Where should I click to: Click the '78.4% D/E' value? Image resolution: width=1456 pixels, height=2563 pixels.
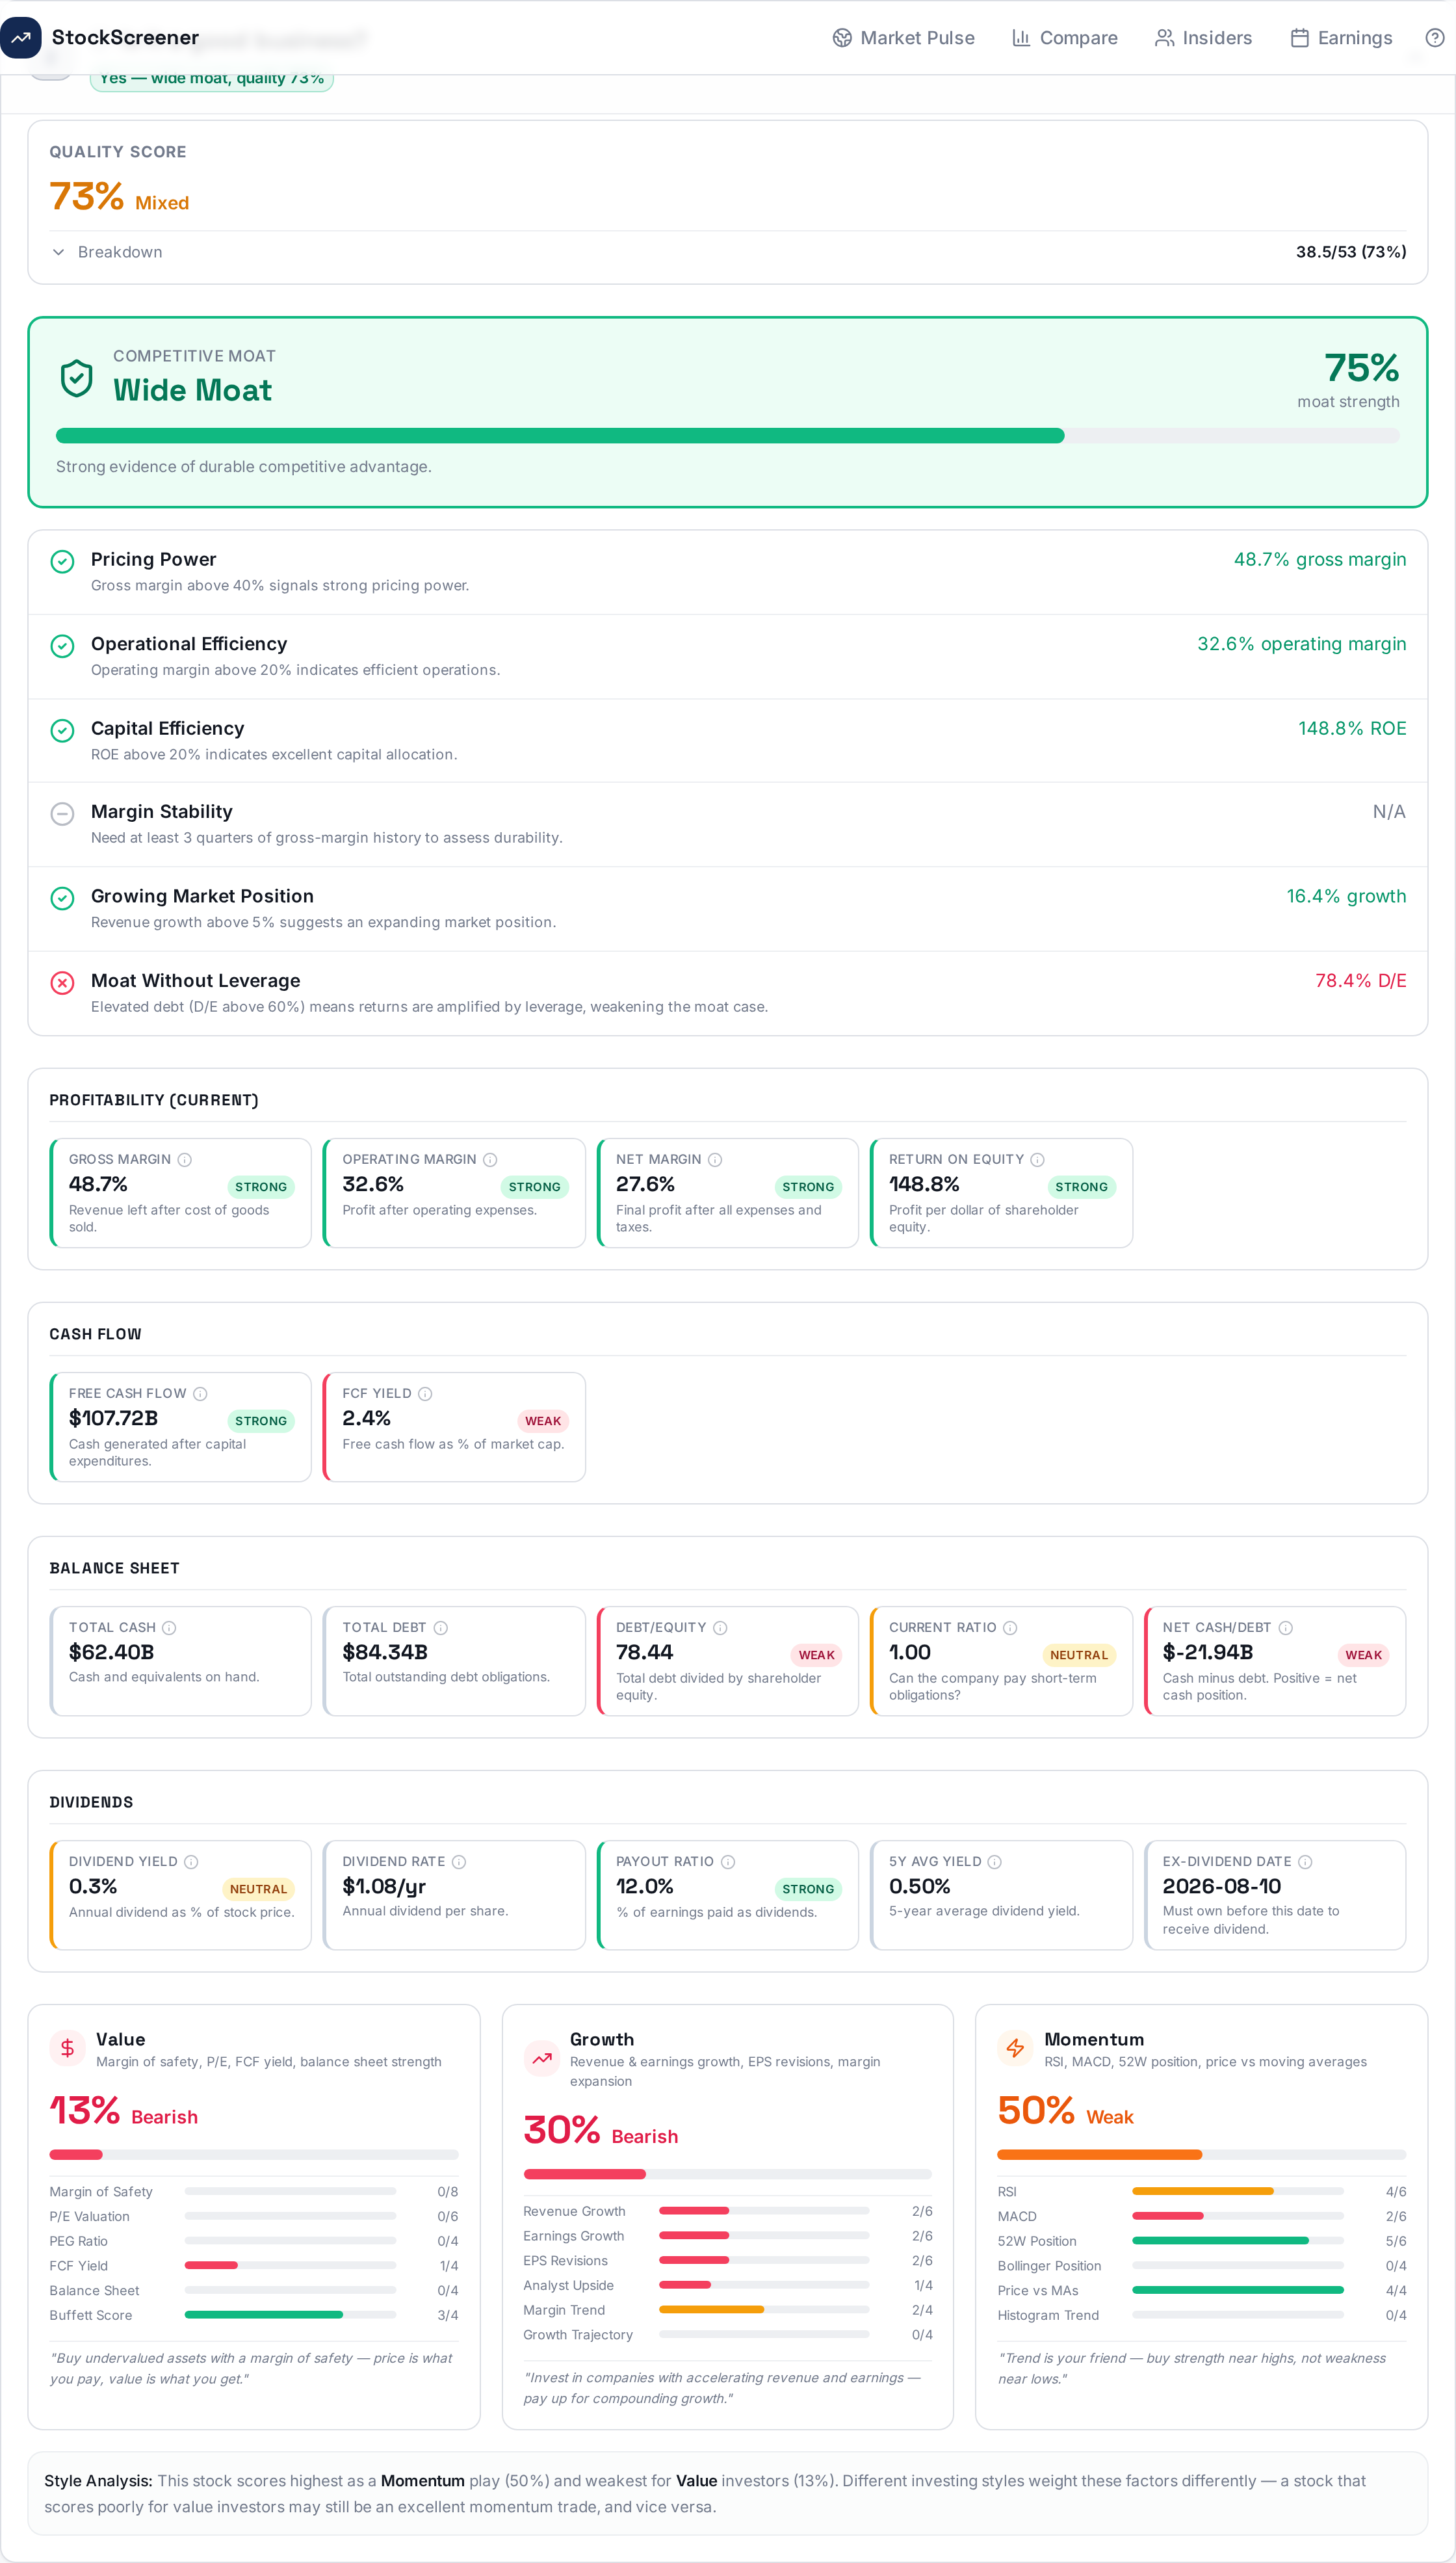[x=1361, y=981]
